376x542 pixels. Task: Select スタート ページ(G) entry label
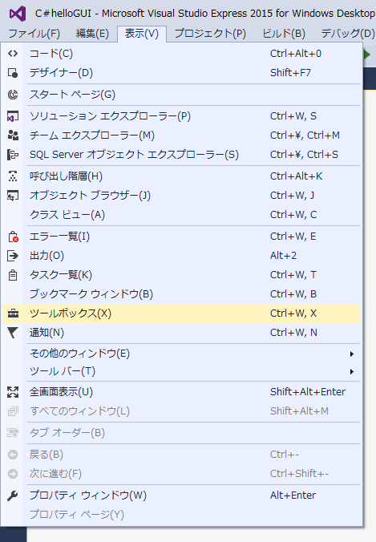pyautogui.click(x=73, y=95)
